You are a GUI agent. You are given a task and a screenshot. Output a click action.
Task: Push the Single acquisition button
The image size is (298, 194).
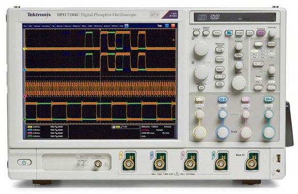pos(240,33)
